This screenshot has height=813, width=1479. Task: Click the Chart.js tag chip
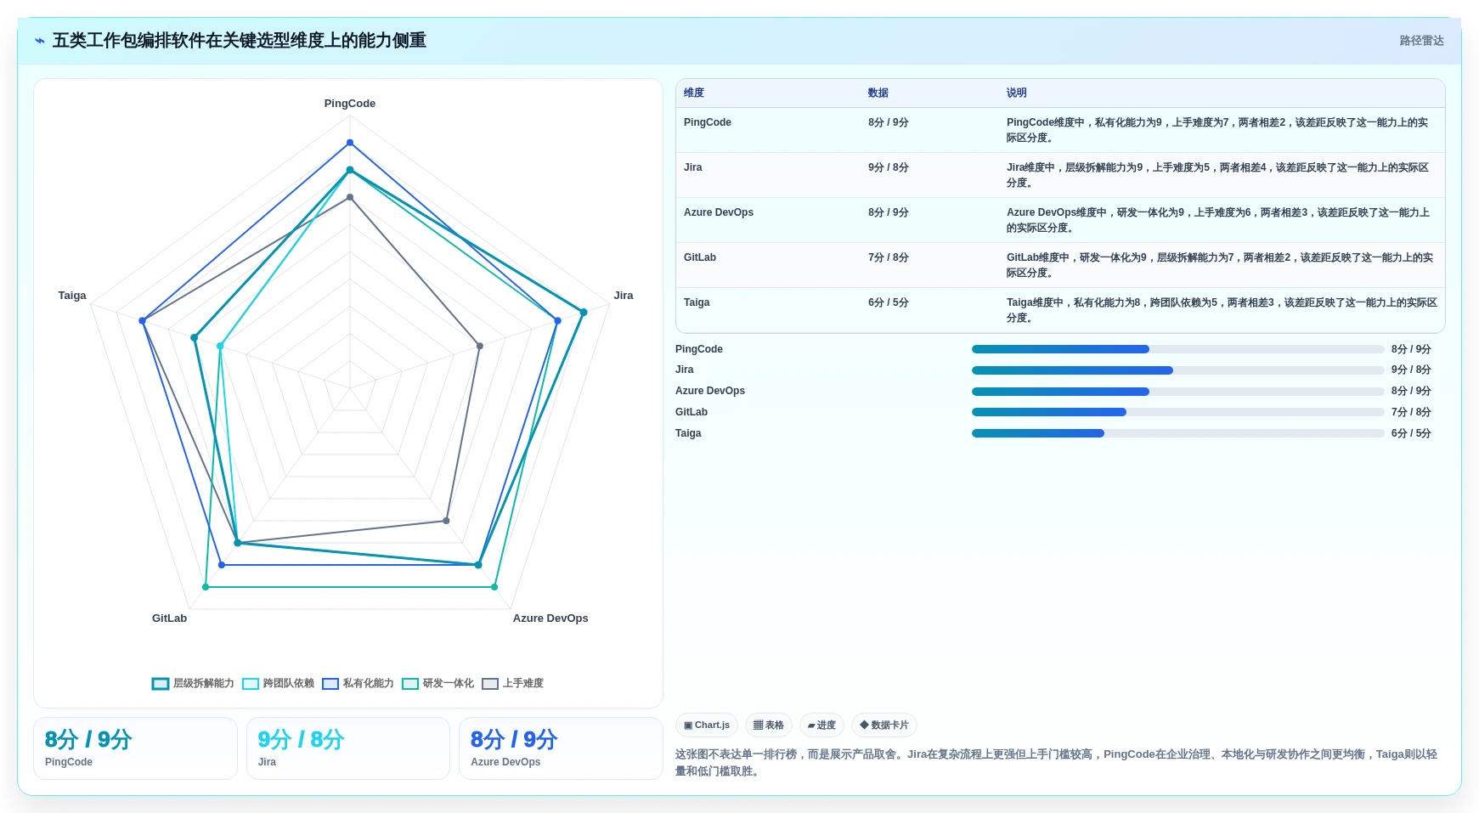pos(707,725)
